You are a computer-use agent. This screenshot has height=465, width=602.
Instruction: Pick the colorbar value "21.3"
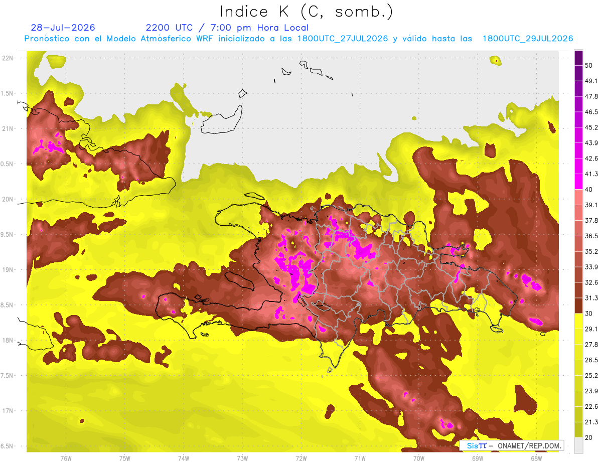click(x=591, y=422)
